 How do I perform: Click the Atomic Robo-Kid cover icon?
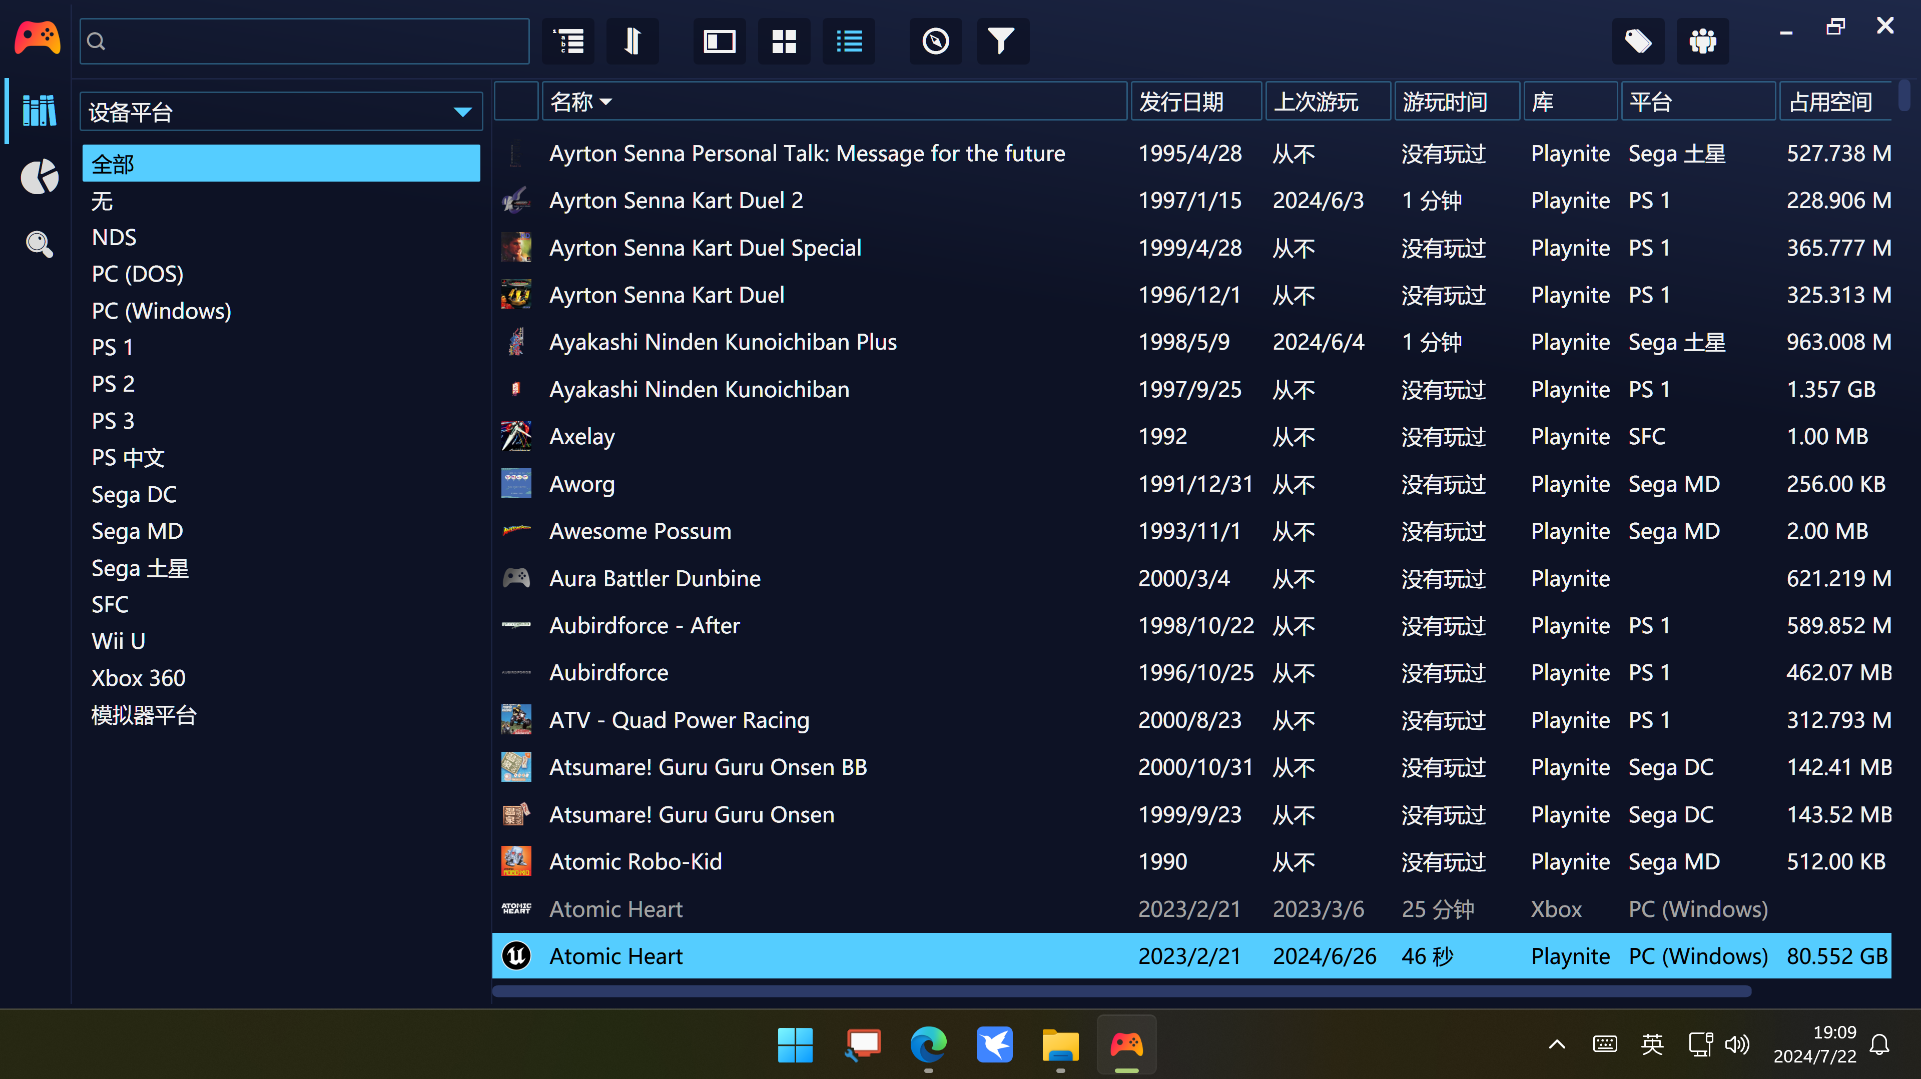[x=516, y=861]
